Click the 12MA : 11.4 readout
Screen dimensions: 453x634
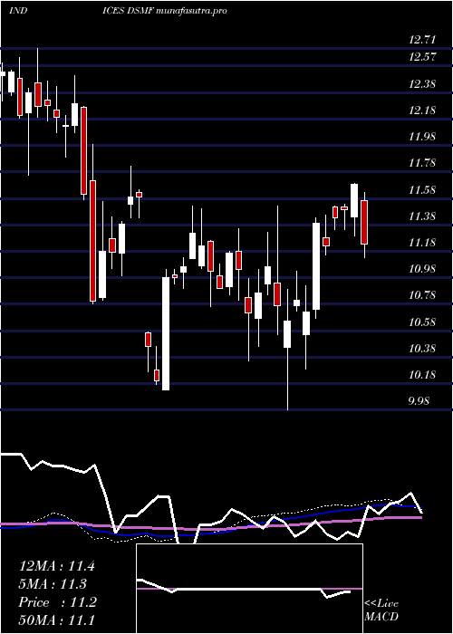pos(57,566)
